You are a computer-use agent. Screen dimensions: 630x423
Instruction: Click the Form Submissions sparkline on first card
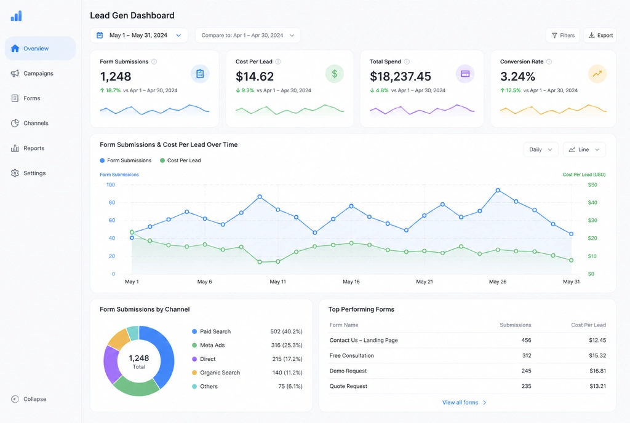[154, 109]
